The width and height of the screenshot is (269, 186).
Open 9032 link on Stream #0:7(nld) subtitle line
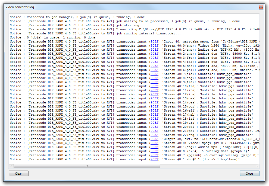pyautogui.click(x=155, y=74)
